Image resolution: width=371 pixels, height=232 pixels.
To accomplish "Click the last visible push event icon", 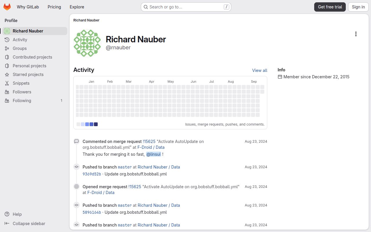I will pos(77,225).
